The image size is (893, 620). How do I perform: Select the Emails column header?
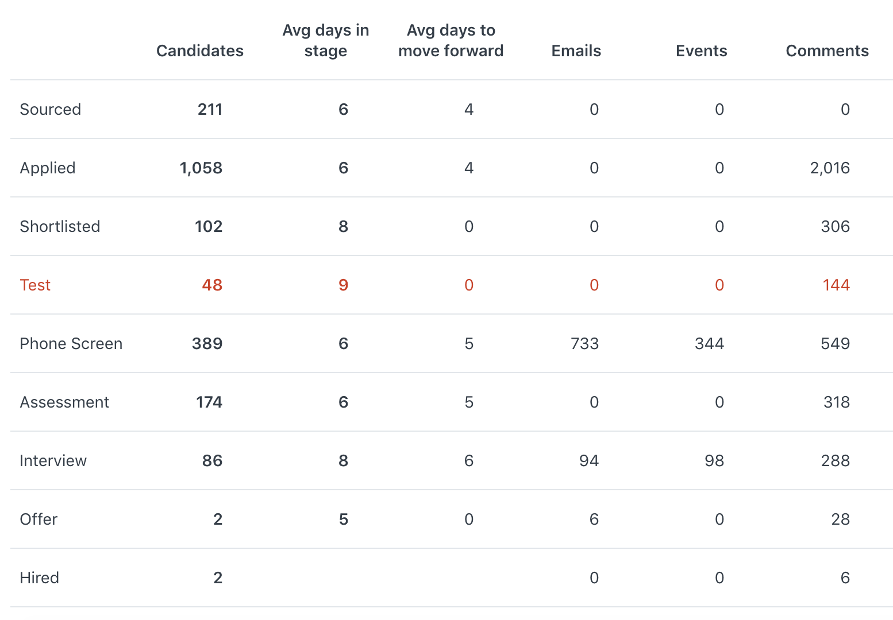point(576,51)
